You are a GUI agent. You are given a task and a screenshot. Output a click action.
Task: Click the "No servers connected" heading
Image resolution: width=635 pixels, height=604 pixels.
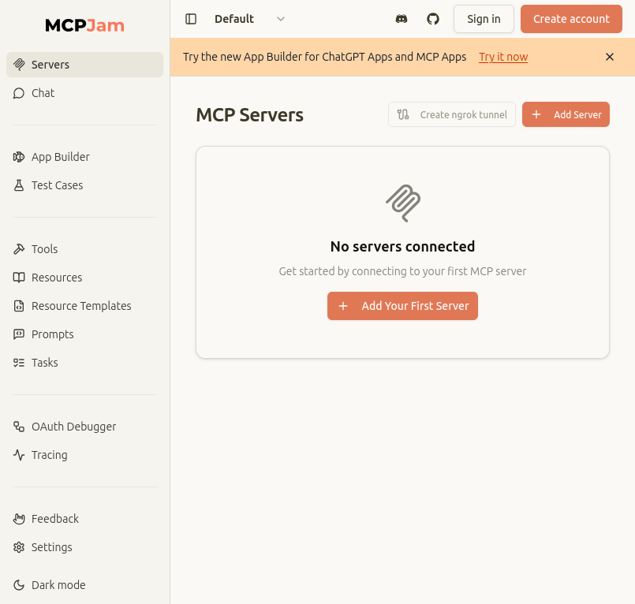click(x=402, y=247)
